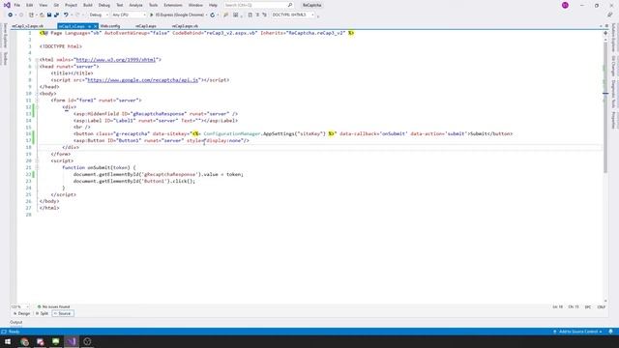
Task: Open the View menu
Action: click(x=43, y=5)
